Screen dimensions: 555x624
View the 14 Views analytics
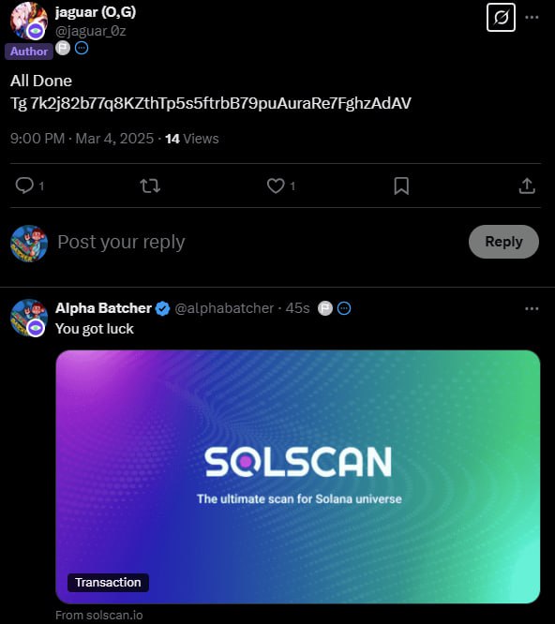pos(192,139)
